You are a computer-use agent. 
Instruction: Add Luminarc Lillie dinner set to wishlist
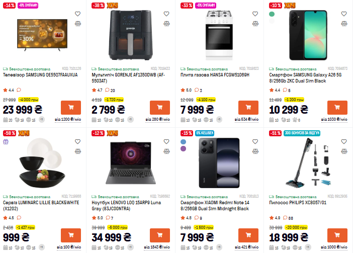click(78, 142)
